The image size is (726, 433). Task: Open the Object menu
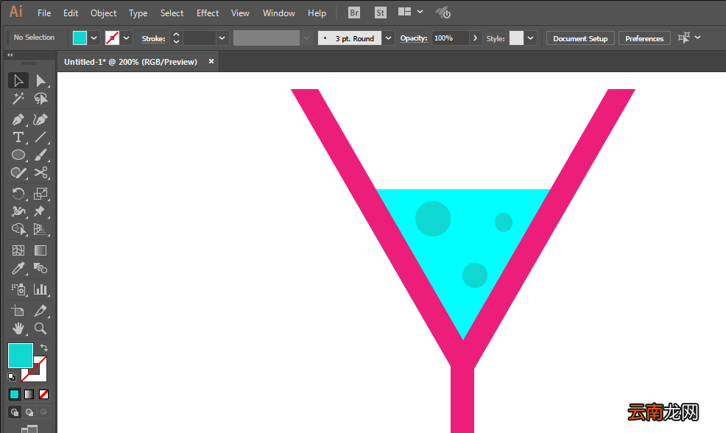[103, 13]
